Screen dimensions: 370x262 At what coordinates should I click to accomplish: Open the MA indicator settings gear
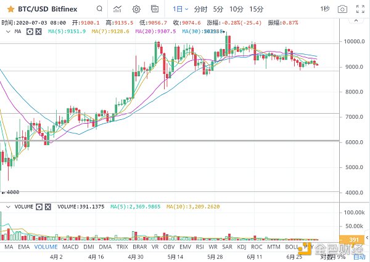click(x=30, y=31)
